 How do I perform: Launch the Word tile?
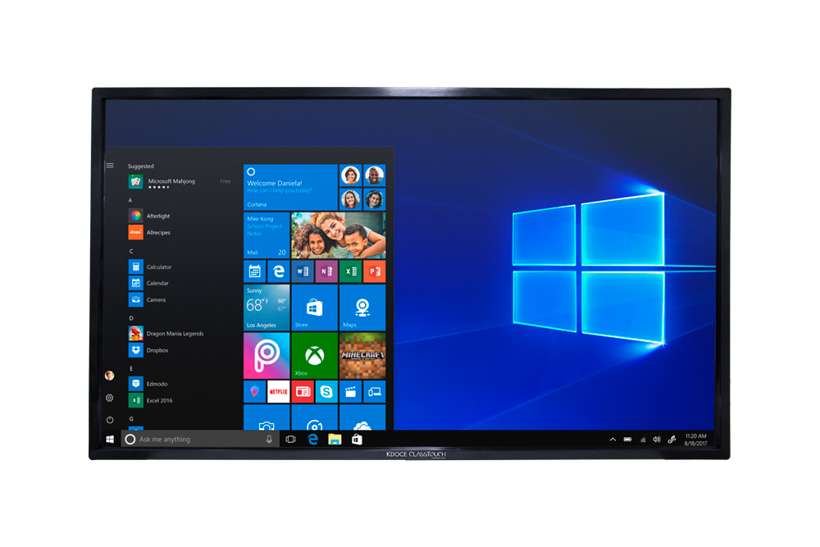tap(303, 271)
